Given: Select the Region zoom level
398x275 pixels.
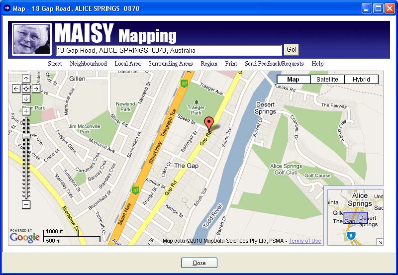Looking at the screenshot, I should tap(209, 64).
